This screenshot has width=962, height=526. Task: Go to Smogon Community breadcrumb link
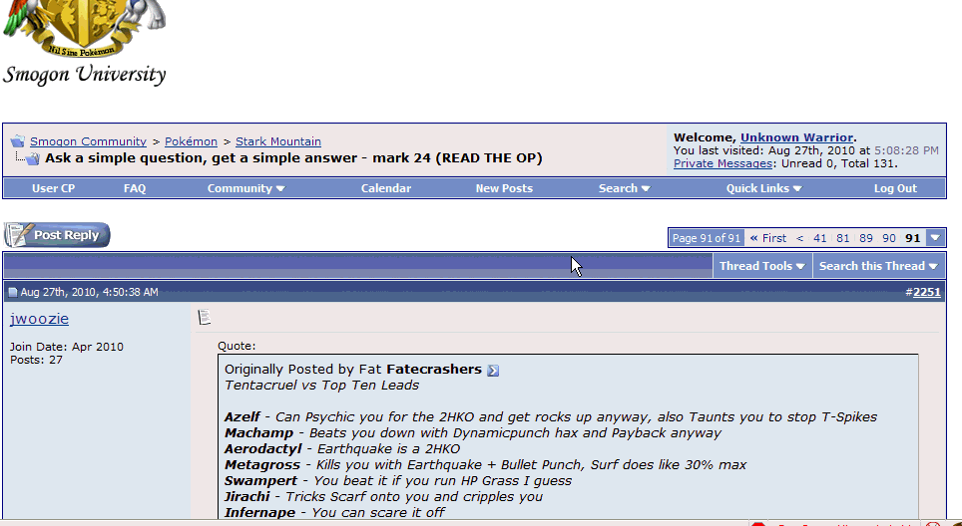(89, 141)
